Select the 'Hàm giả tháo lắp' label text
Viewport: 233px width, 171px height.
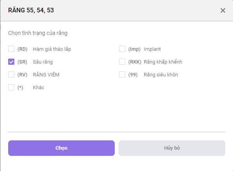52,49
